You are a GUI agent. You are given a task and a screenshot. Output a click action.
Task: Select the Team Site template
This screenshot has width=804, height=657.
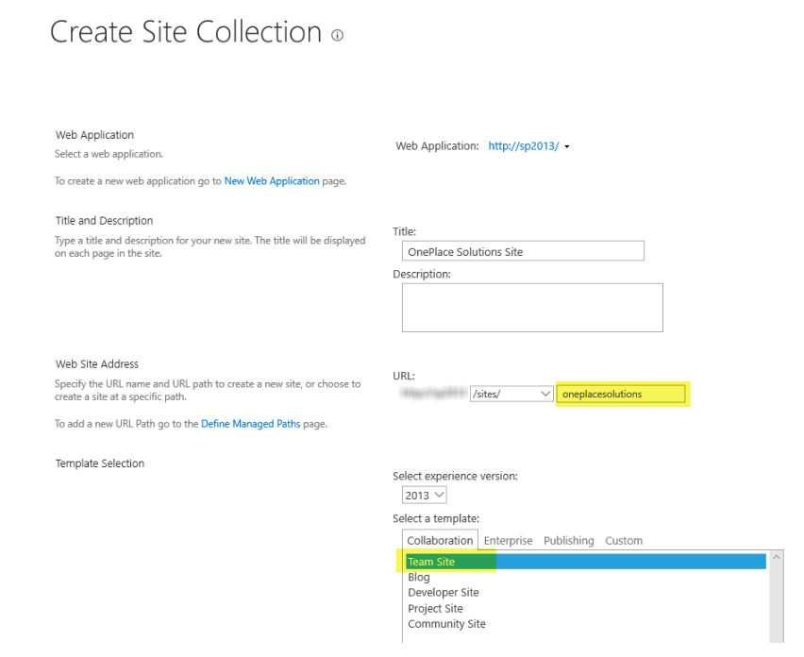pos(431,562)
